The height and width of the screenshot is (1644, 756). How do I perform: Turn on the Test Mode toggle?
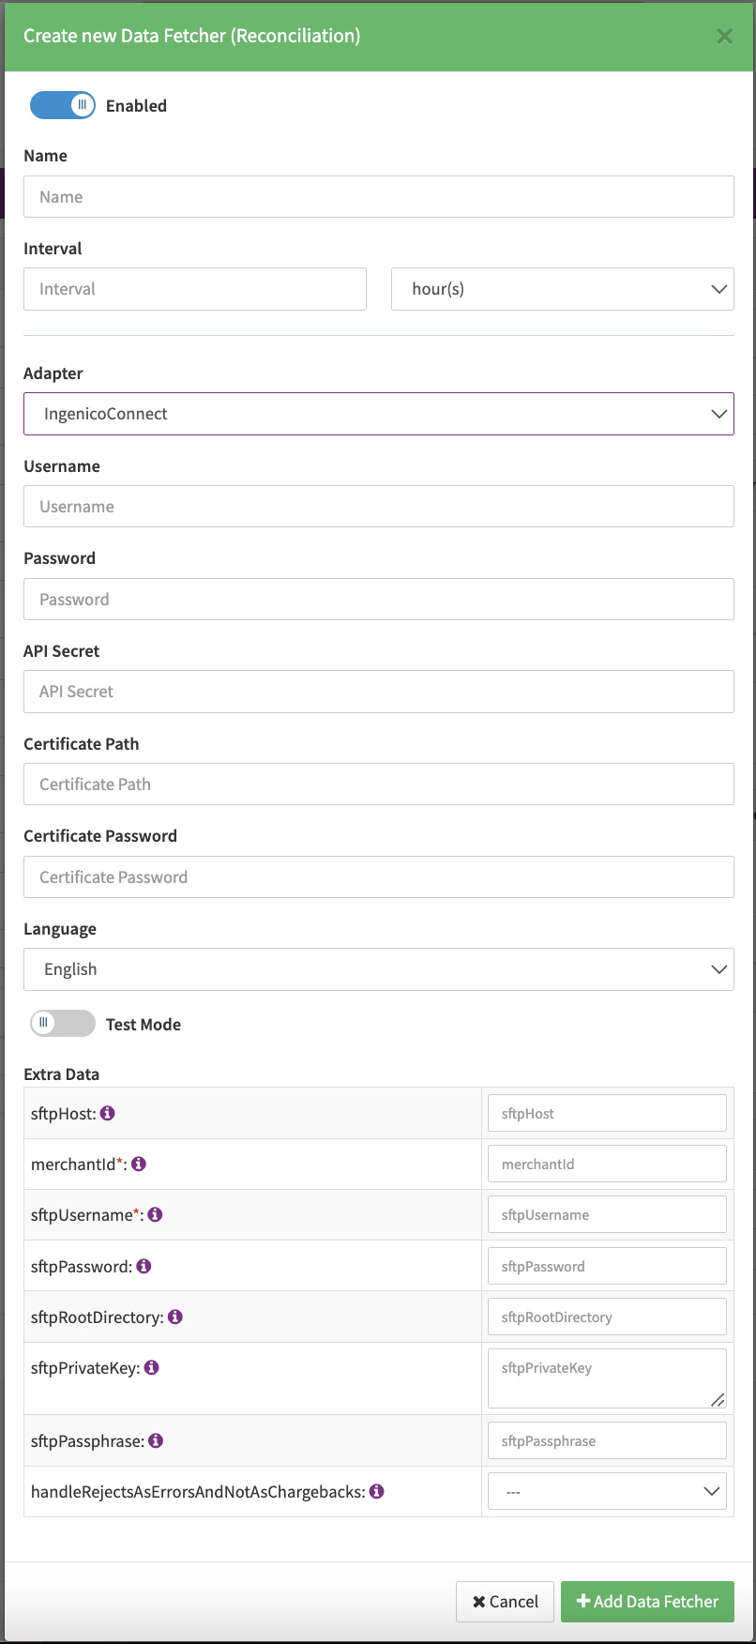click(63, 1024)
